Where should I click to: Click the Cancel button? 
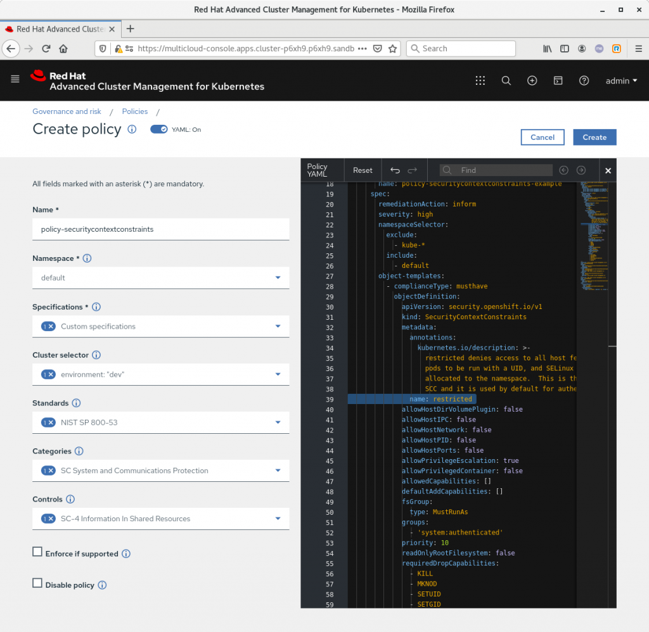coord(543,137)
